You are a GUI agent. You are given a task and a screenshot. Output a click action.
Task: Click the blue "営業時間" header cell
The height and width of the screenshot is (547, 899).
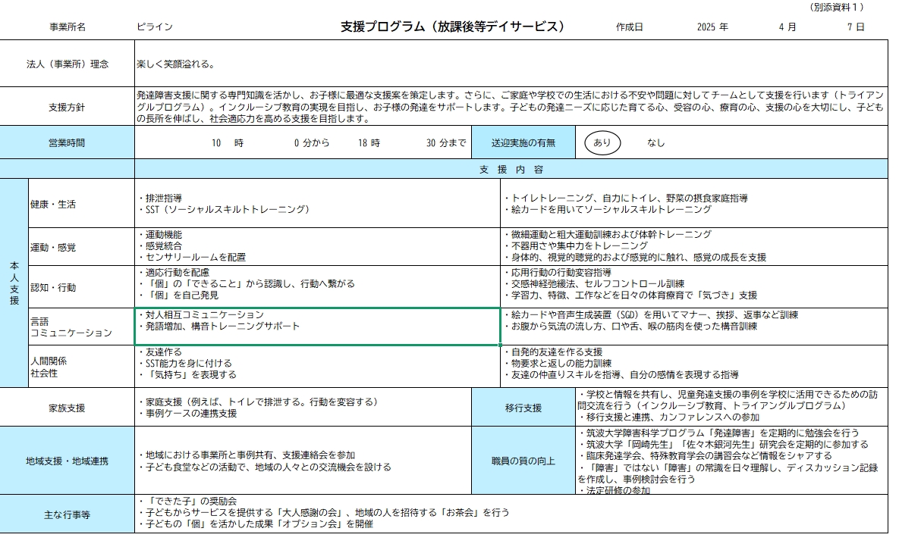click(x=67, y=142)
